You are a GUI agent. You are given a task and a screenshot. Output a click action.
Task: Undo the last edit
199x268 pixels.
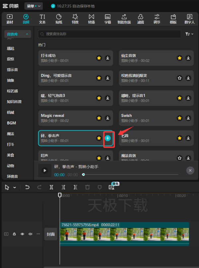(x=27, y=187)
